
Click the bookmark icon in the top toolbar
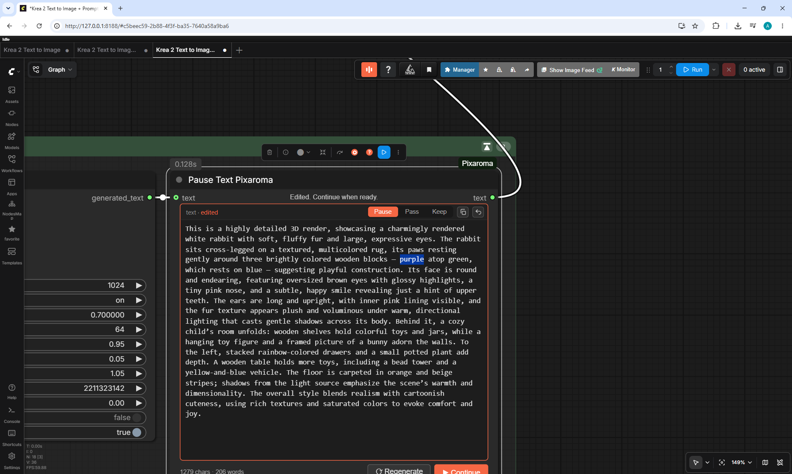(x=429, y=70)
